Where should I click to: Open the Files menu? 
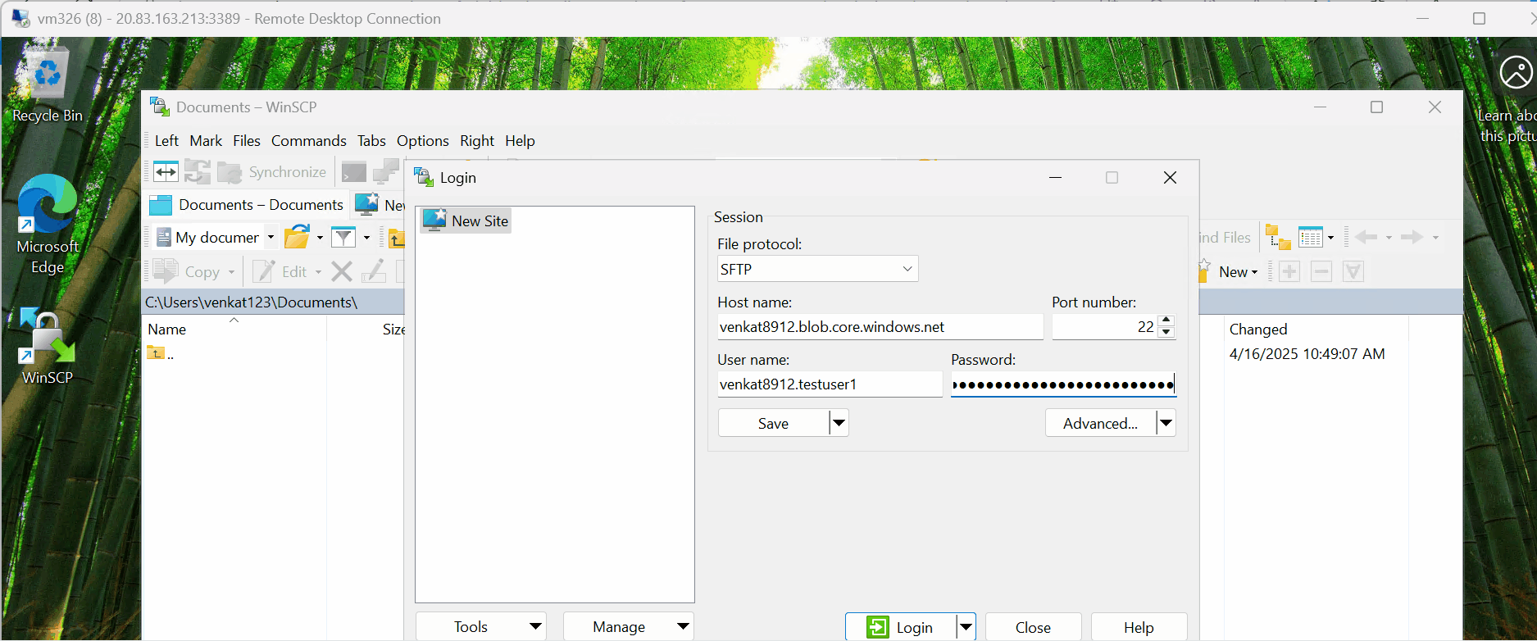247,141
